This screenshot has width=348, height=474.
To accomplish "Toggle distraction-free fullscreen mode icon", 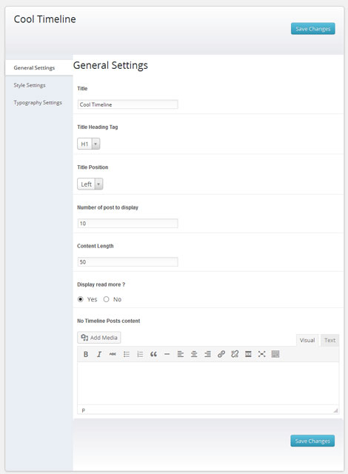I will tap(261, 354).
